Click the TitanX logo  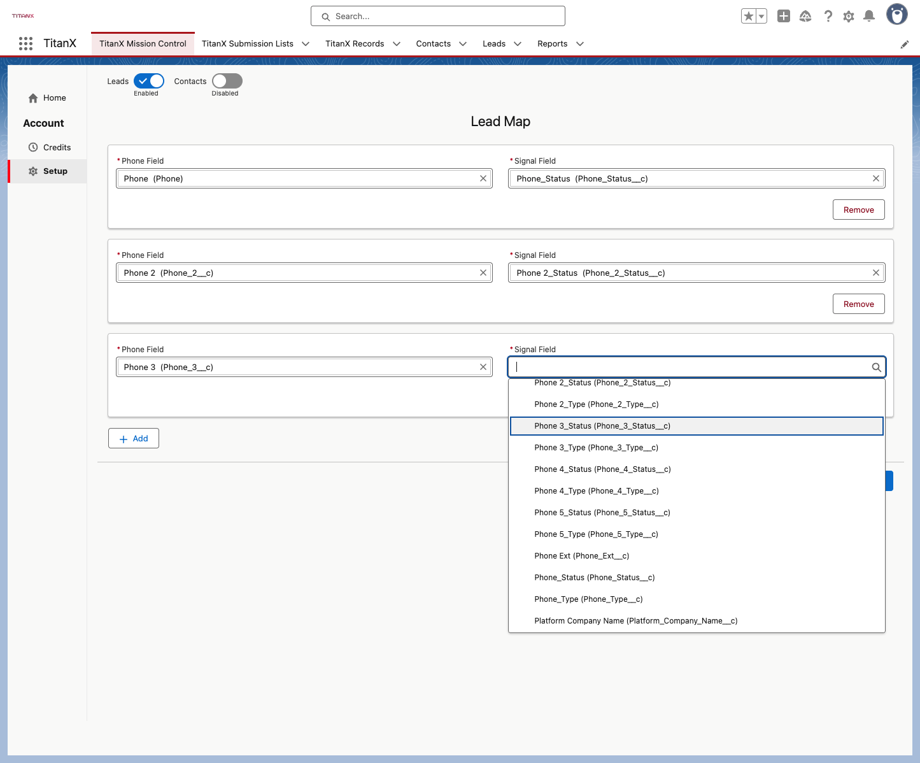coord(23,16)
